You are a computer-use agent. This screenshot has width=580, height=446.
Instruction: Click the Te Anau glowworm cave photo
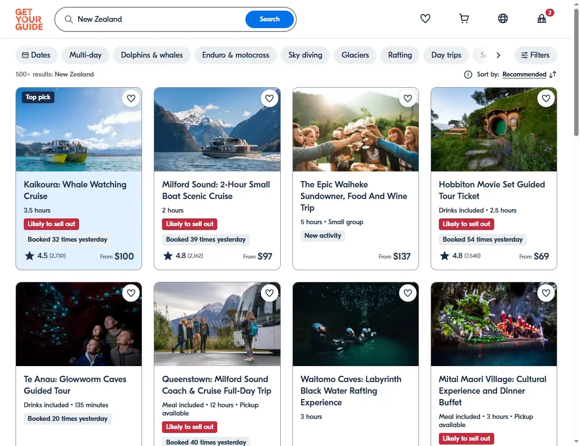tap(79, 324)
